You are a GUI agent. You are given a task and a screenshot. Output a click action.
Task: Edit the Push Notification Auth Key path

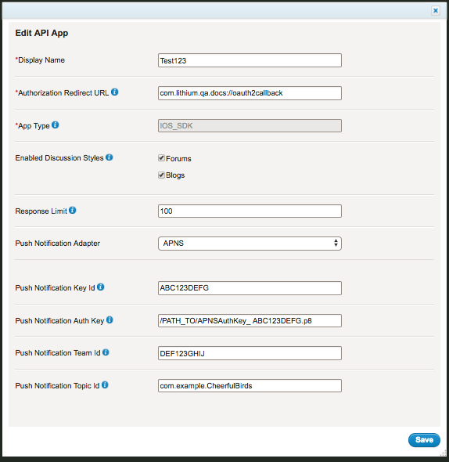250,320
